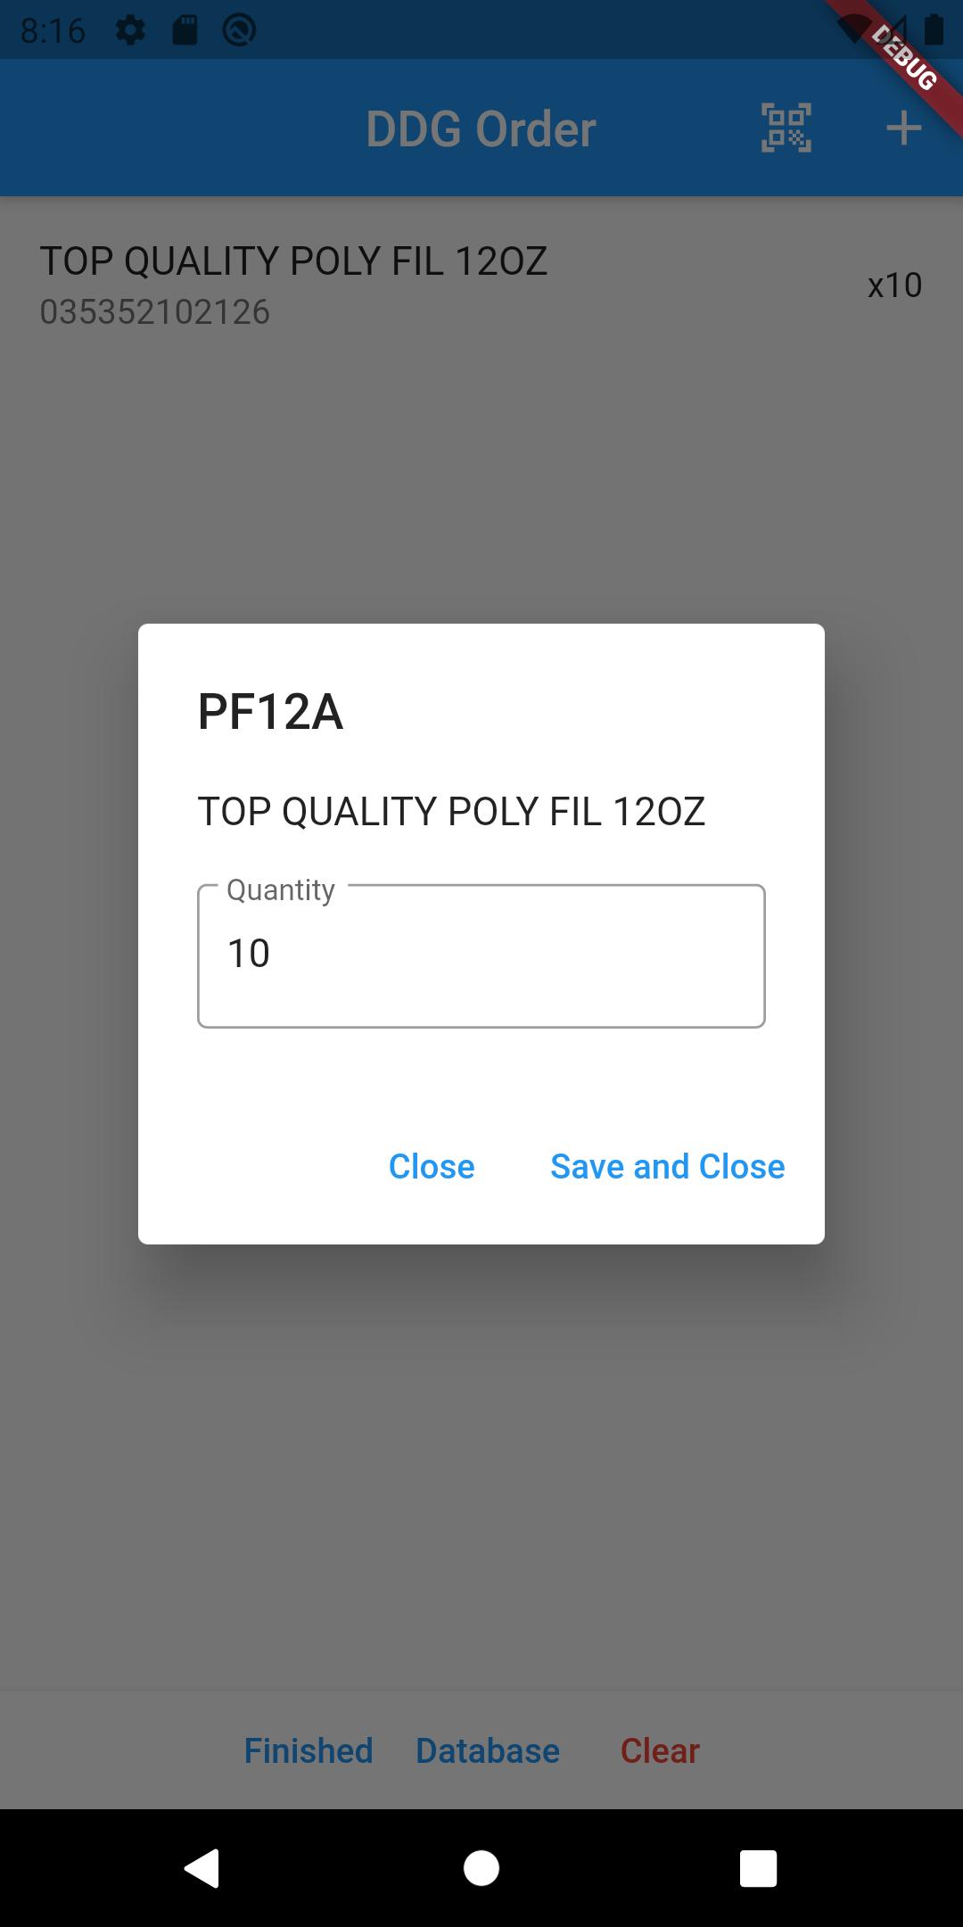Tap the circular at-sign status icon

coord(239,30)
